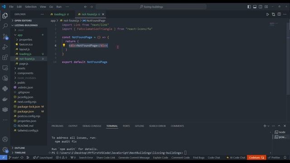Viewport: 290px width, 163px height.
Task: Synchronize changes in status bar
Action: coord(22,158)
